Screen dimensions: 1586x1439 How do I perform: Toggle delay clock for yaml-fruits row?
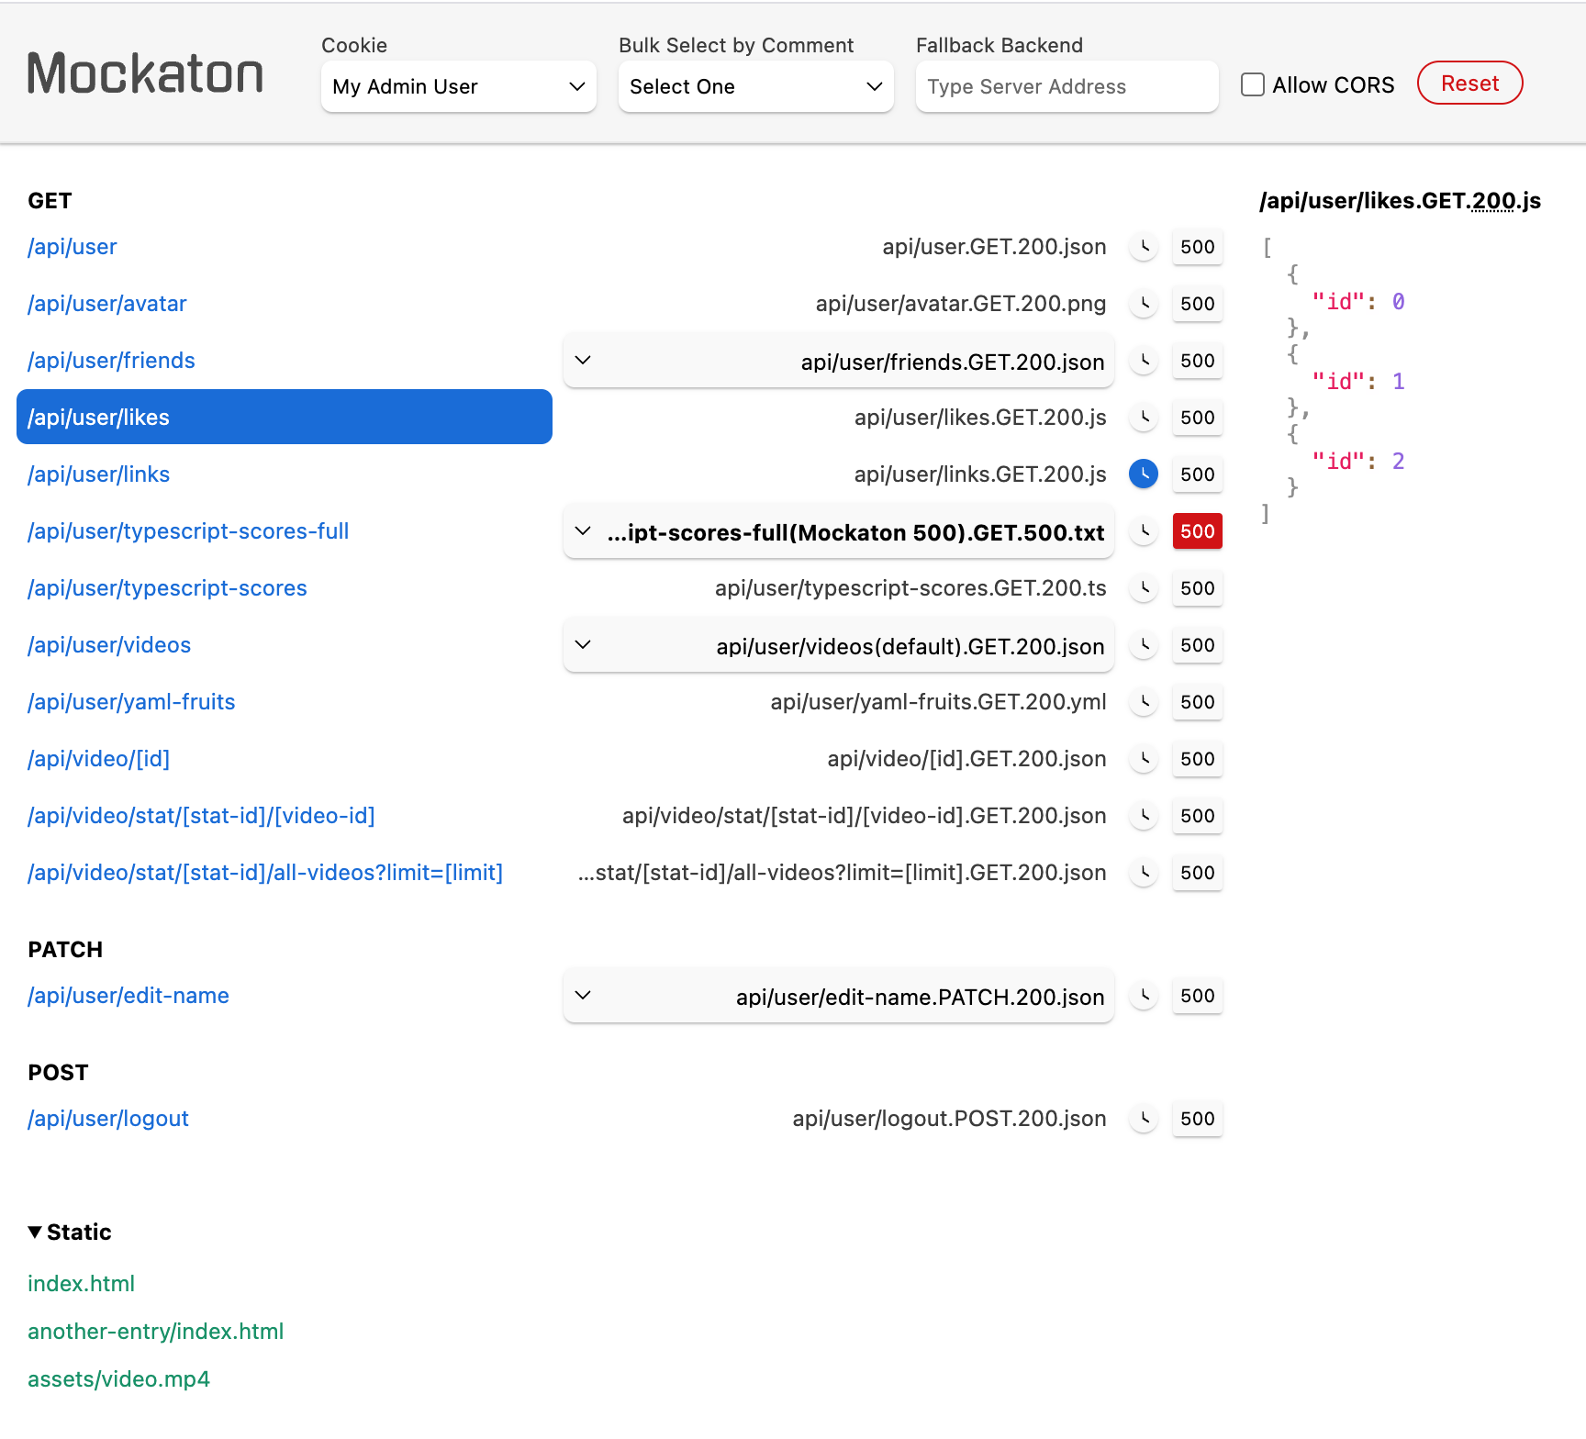[x=1144, y=702]
